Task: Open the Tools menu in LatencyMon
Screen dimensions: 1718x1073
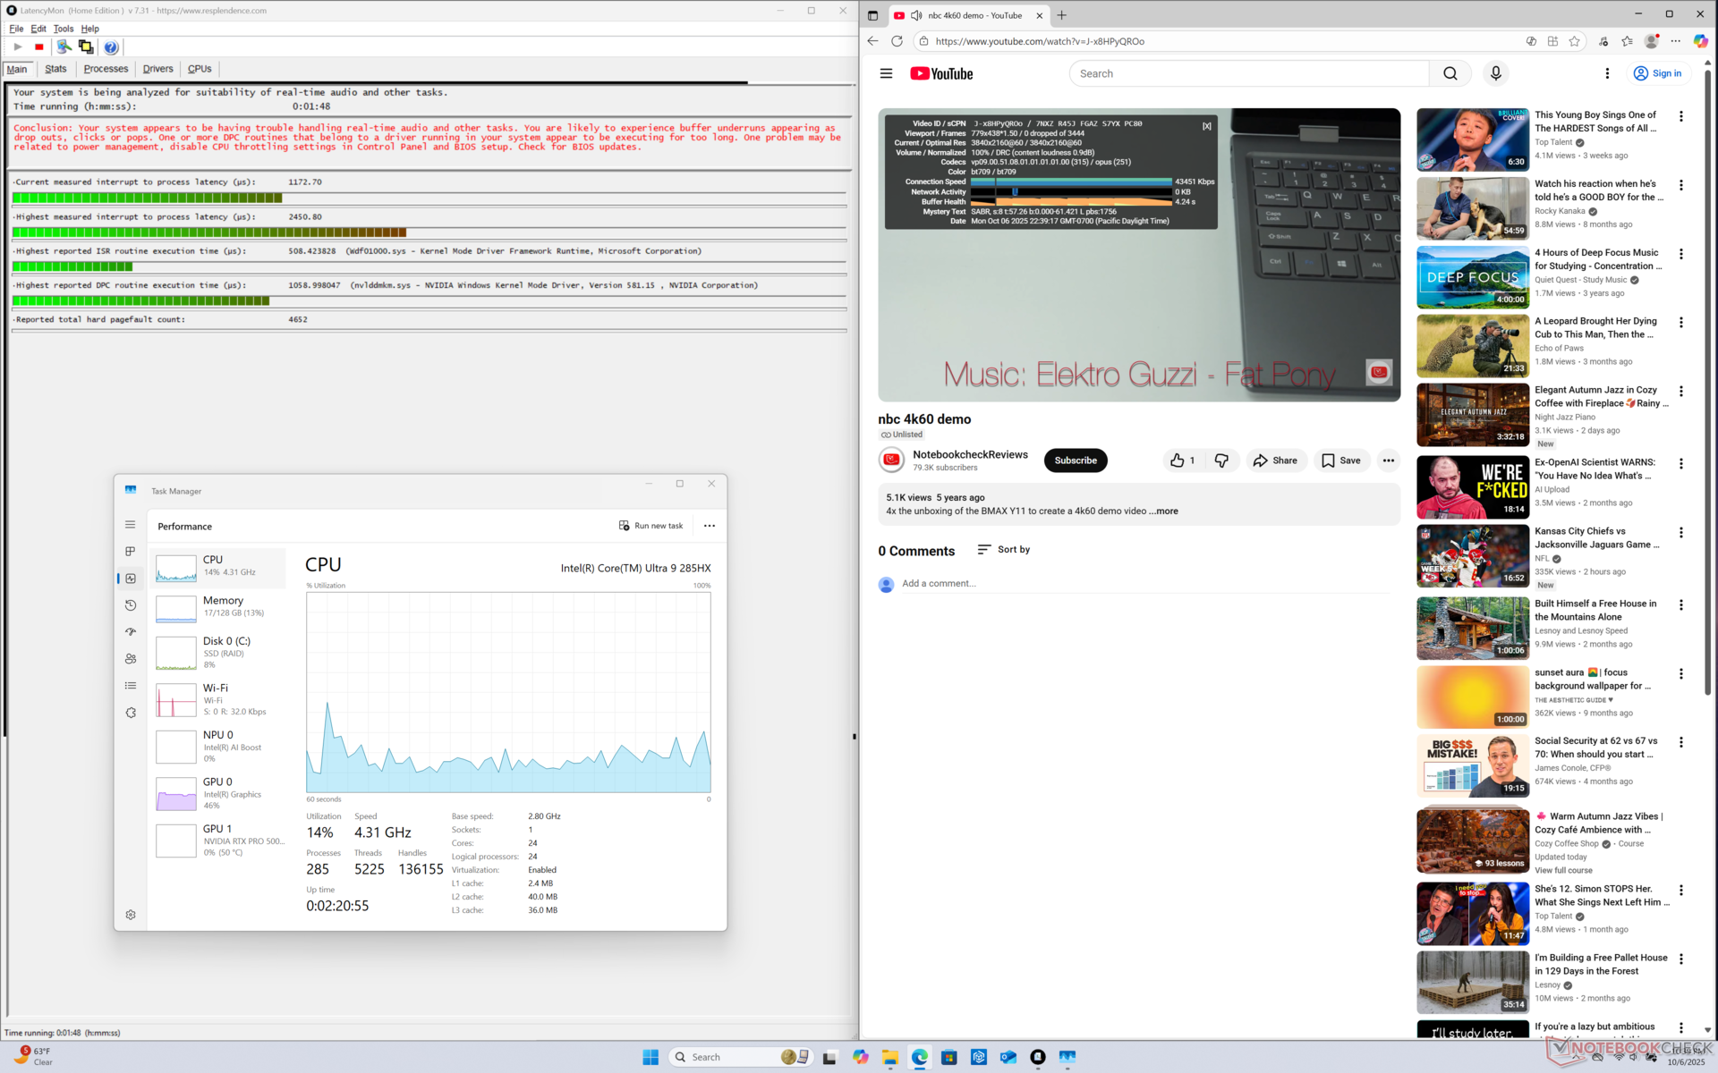Action: [x=63, y=29]
